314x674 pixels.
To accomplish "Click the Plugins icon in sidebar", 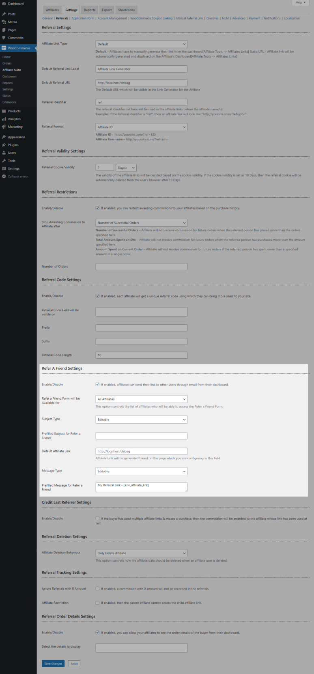I will 4,145.
